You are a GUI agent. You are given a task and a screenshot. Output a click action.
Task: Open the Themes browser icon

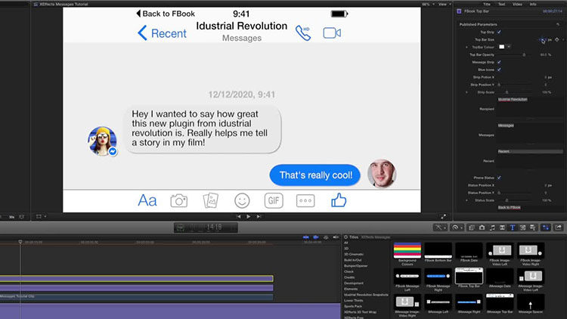(533, 228)
